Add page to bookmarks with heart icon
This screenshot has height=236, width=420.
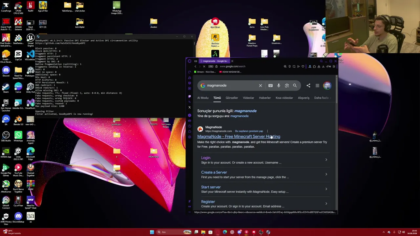pos(303,67)
